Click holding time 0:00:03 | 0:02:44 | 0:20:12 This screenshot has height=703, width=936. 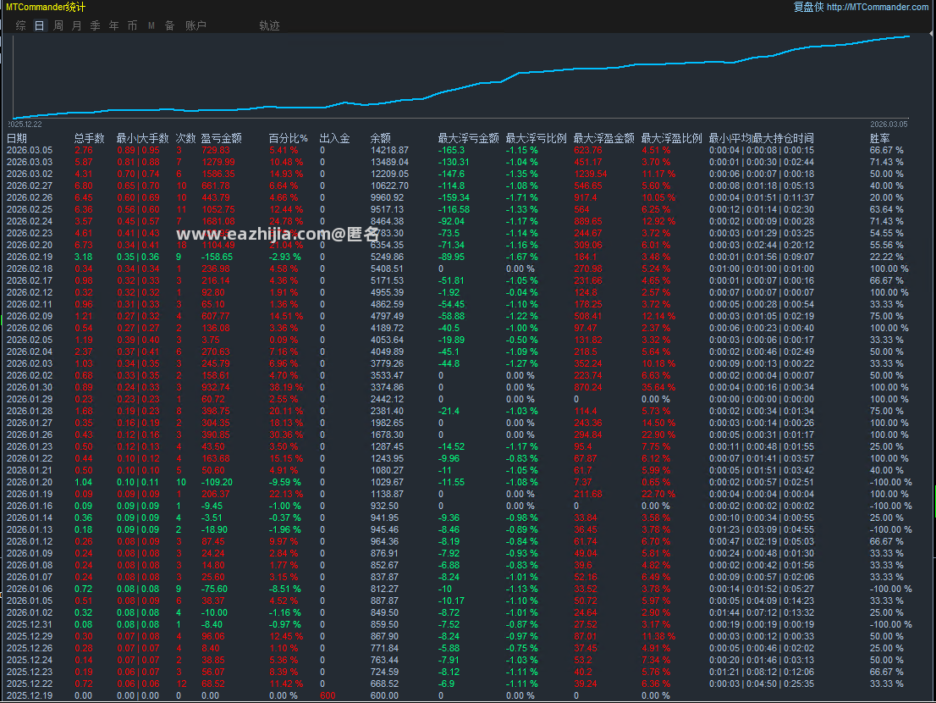[x=761, y=245]
